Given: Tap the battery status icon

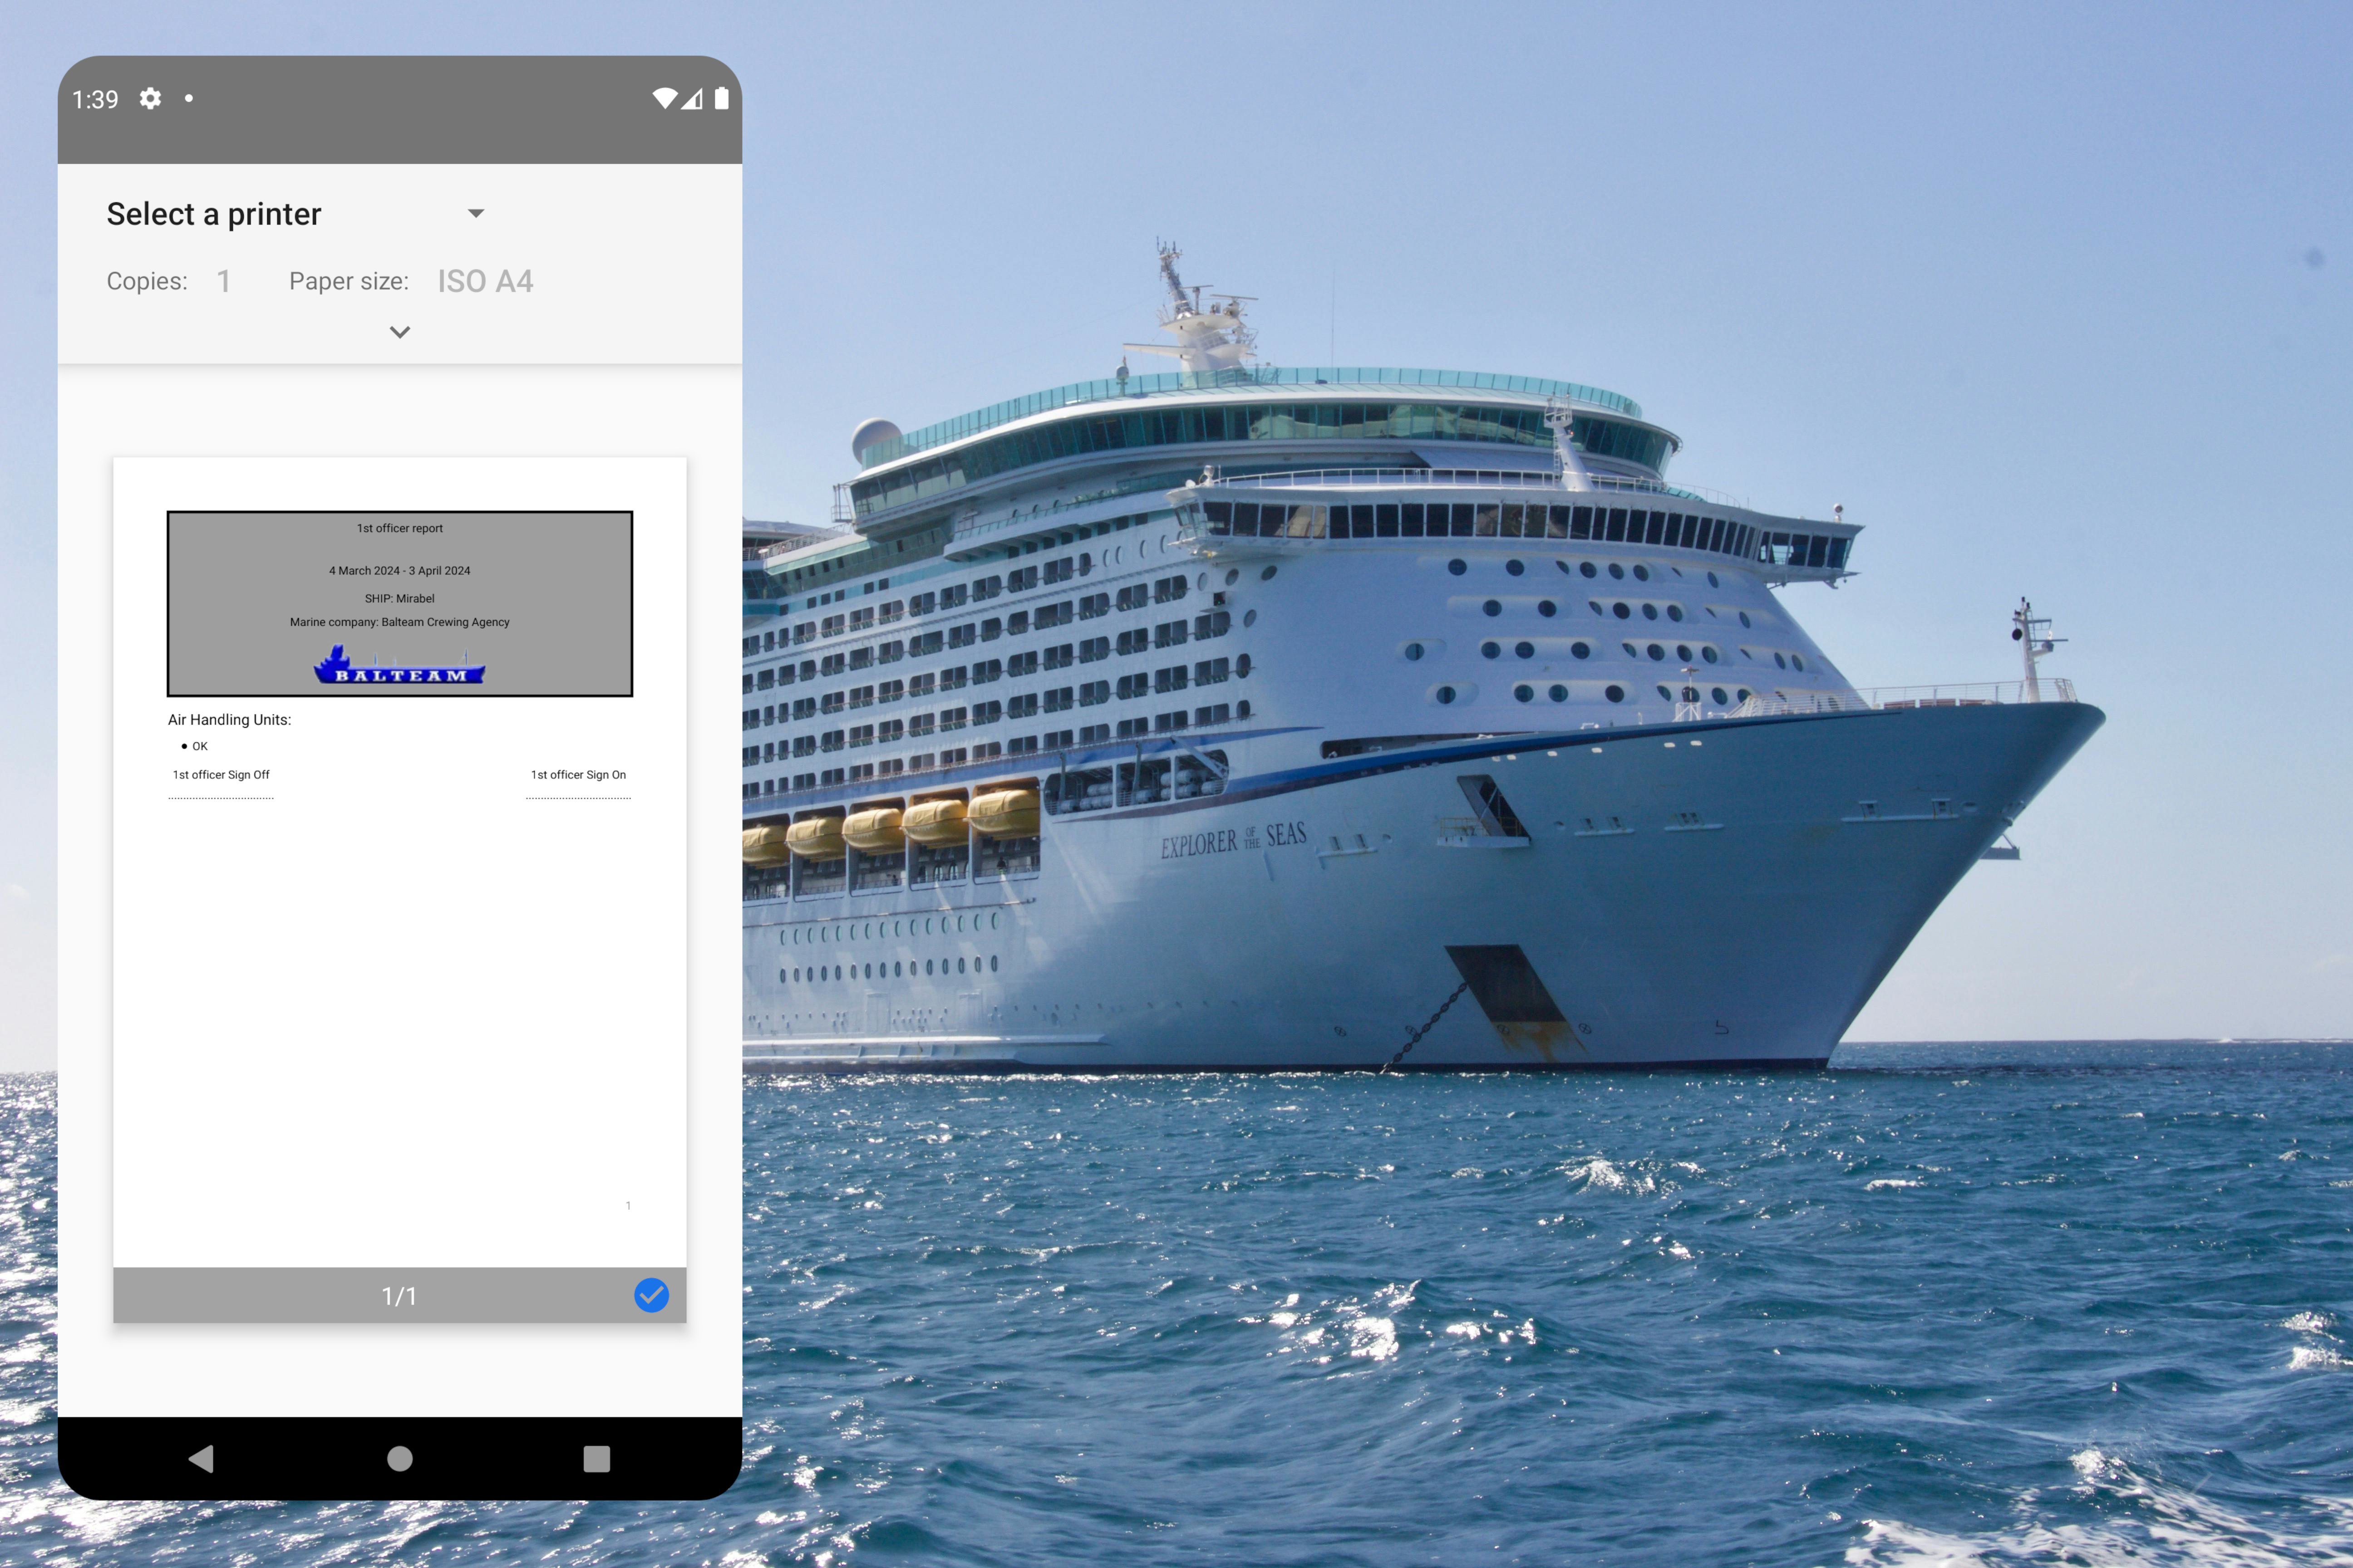Looking at the screenshot, I should click(721, 98).
